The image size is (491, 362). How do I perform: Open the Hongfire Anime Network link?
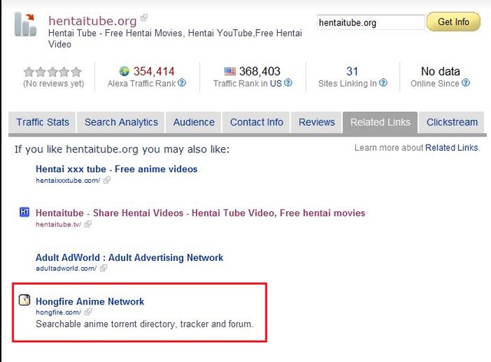(90, 302)
